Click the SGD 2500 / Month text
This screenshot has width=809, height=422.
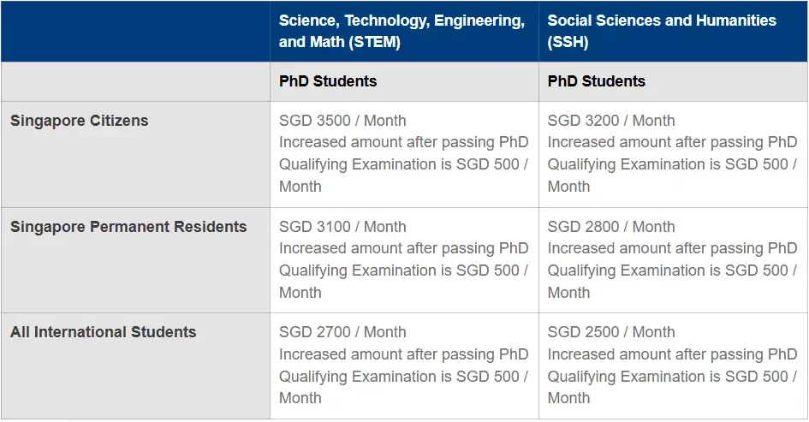click(611, 332)
